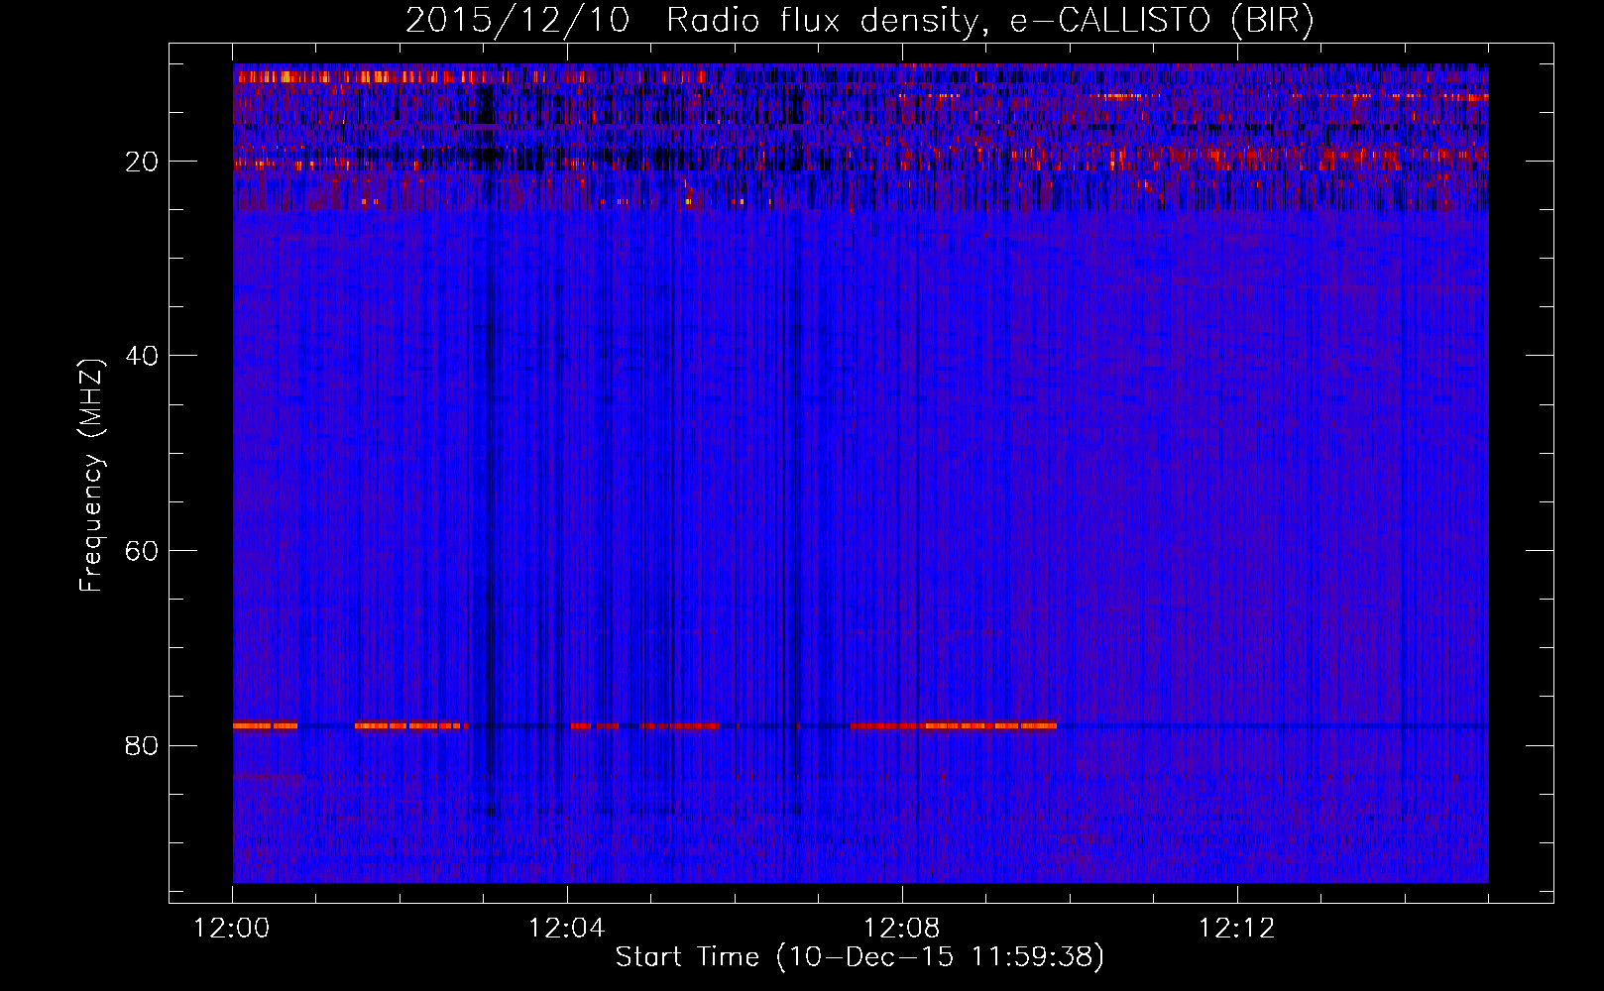Click the 40 frequency tick label
Viewport: 1604px width, 991px height.
tap(143, 356)
